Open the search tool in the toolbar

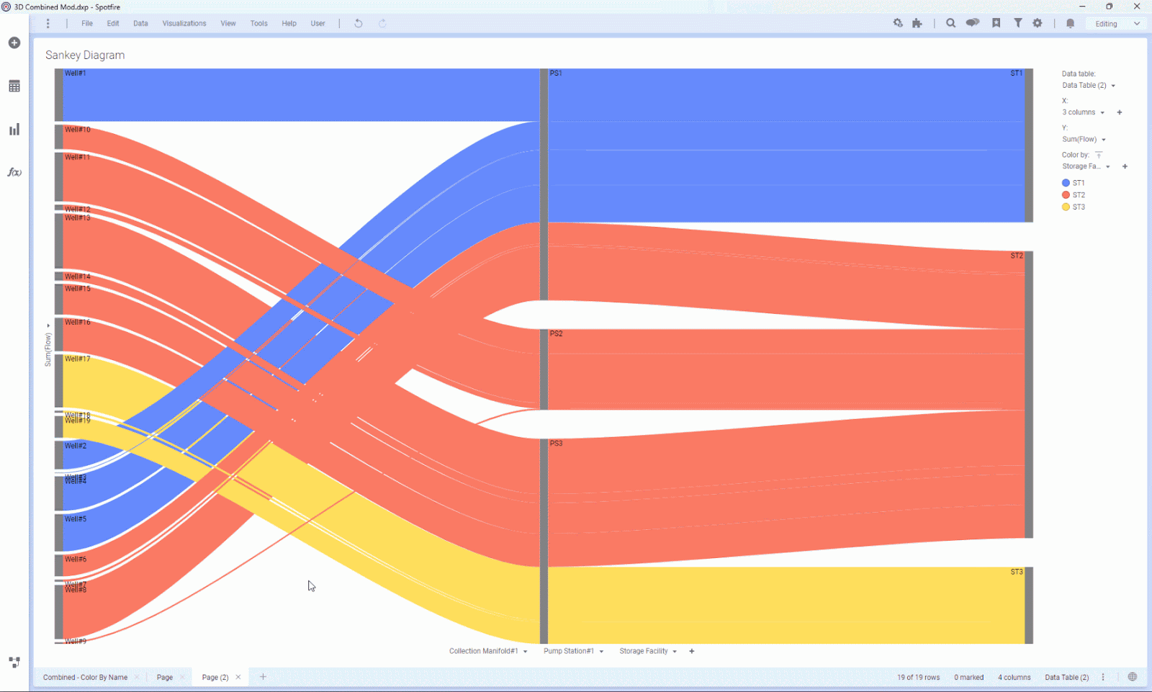[950, 23]
